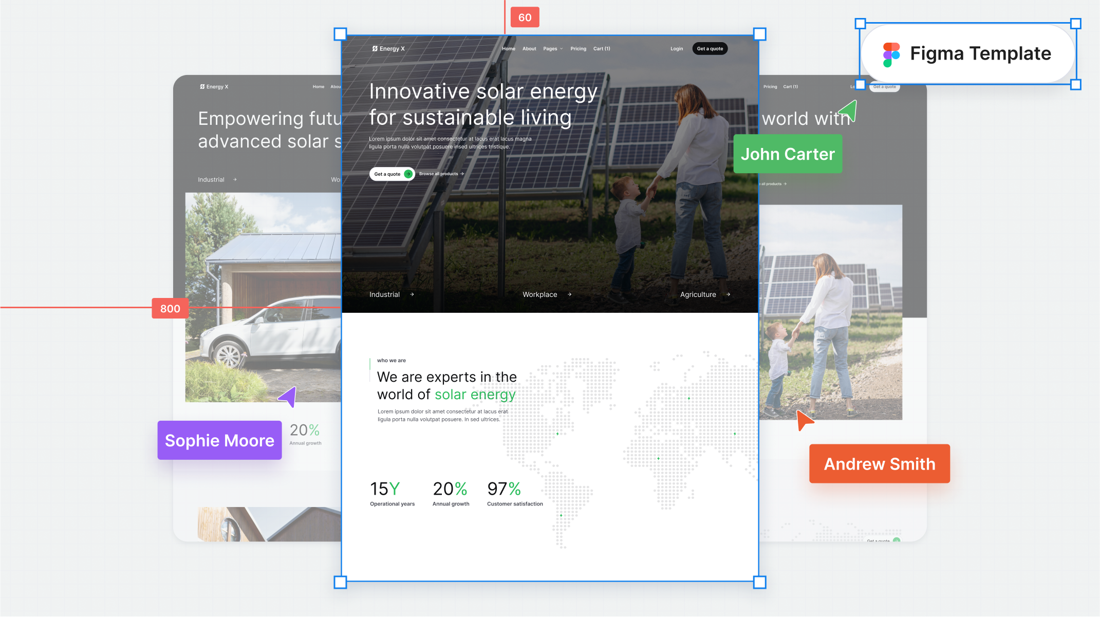Viewport: 1100px width, 617px height.
Task: Expand the Pages dropdown in top navigation
Action: (552, 48)
